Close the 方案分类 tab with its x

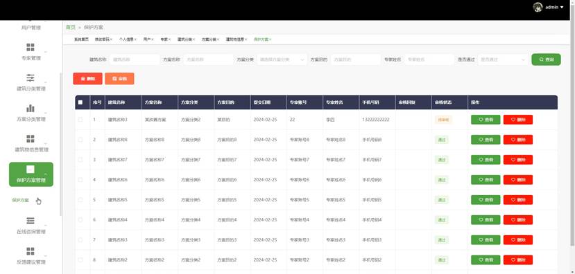(218, 39)
